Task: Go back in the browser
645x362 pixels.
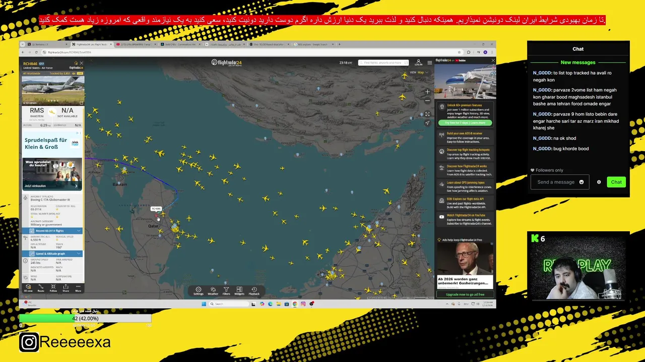Action: (23, 52)
